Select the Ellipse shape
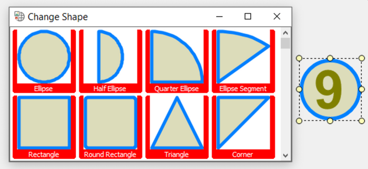This screenshot has width=368, height=169. [44, 61]
